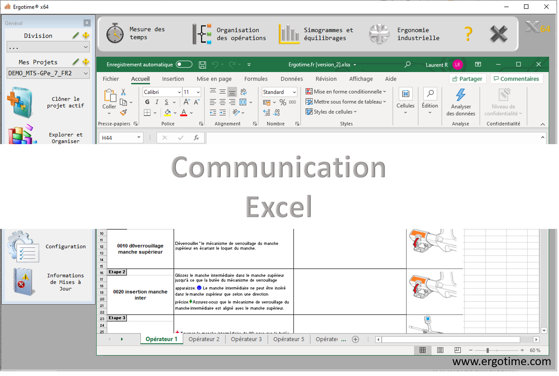This screenshot has height=376, width=559.
Task: Click the red font color A button
Action: pos(184,113)
